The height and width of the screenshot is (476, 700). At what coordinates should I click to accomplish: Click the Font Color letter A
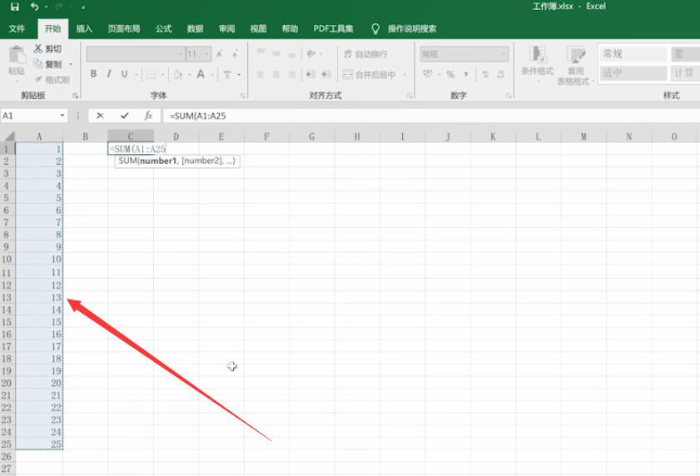click(201, 74)
